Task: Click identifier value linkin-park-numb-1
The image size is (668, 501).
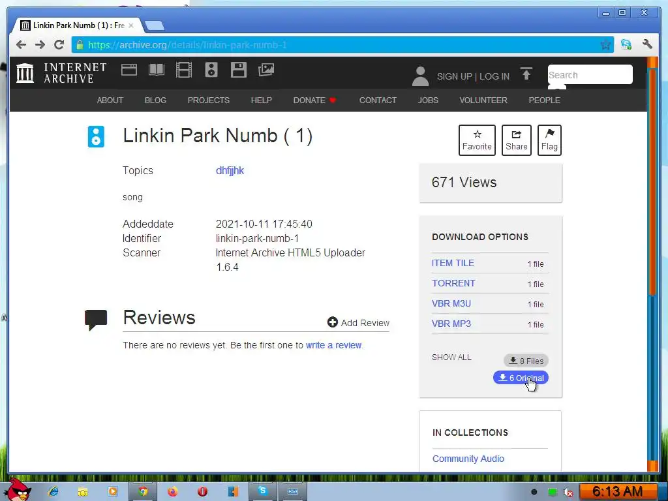Action: coord(257,238)
